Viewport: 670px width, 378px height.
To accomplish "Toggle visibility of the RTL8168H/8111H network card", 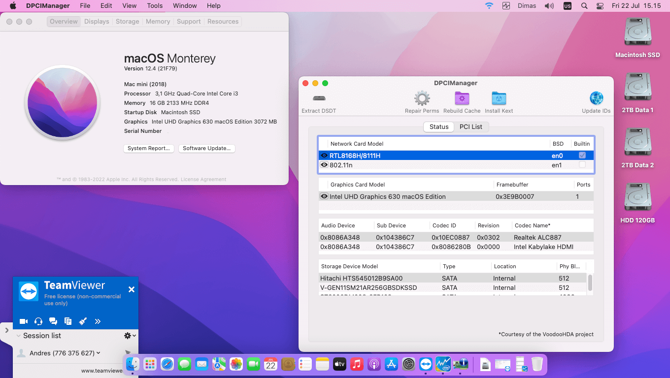I will [324, 155].
